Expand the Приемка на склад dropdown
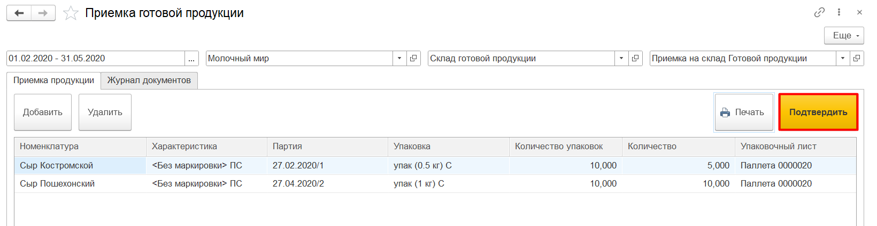877x226 pixels. [843, 59]
